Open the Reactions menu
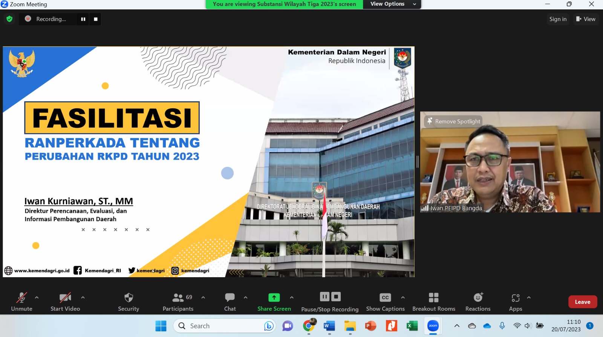603x337 pixels. (x=478, y=298)
